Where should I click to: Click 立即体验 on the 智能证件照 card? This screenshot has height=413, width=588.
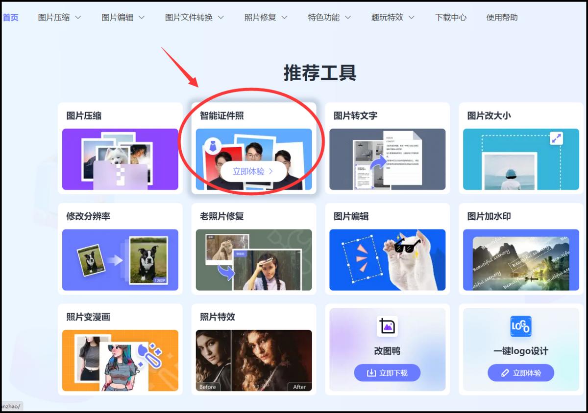pyautogui.click(x=253, y=172)
